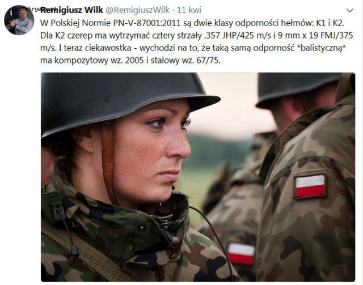Click the text line ending with wz. 67/75

tap(130, 61)
